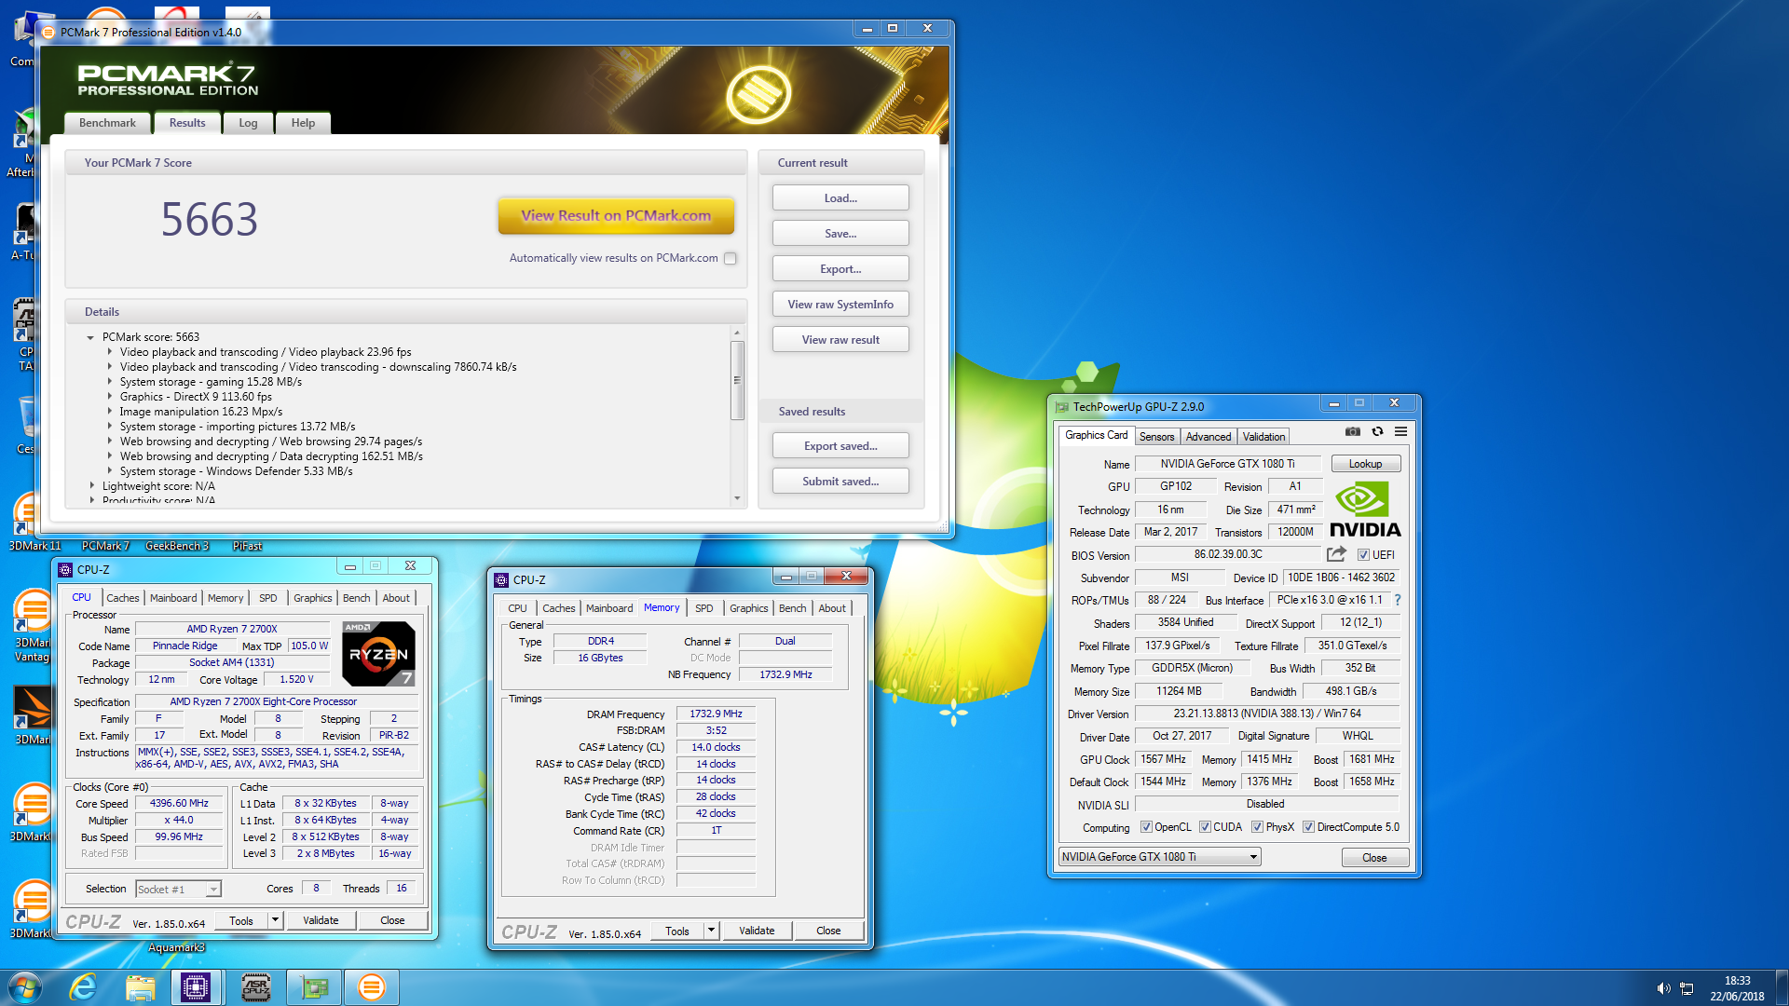This screenshot has width=1789, height=1006.
Task: Click View raw SystemInfo button
Action: pyautogui.click(x=840, y=304)
